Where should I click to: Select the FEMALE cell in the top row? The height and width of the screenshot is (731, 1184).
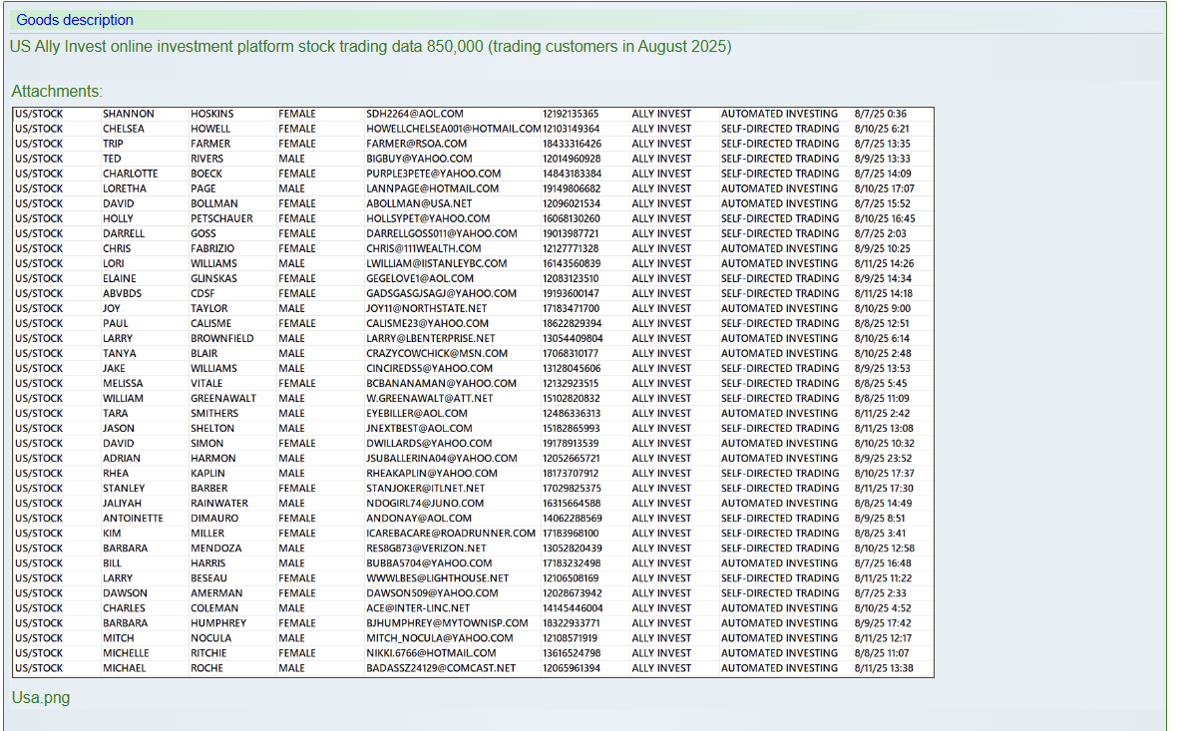coord(297,114)
